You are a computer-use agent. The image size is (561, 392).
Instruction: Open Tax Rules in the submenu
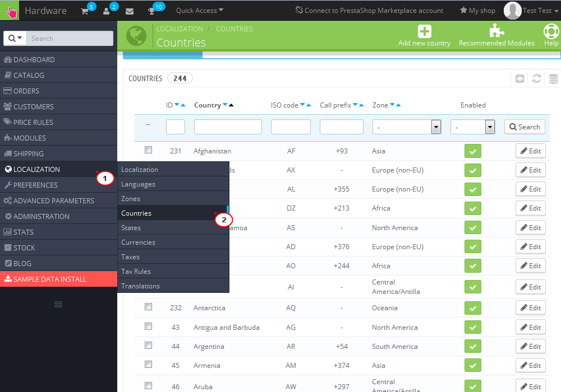click(x=136, y=272)
